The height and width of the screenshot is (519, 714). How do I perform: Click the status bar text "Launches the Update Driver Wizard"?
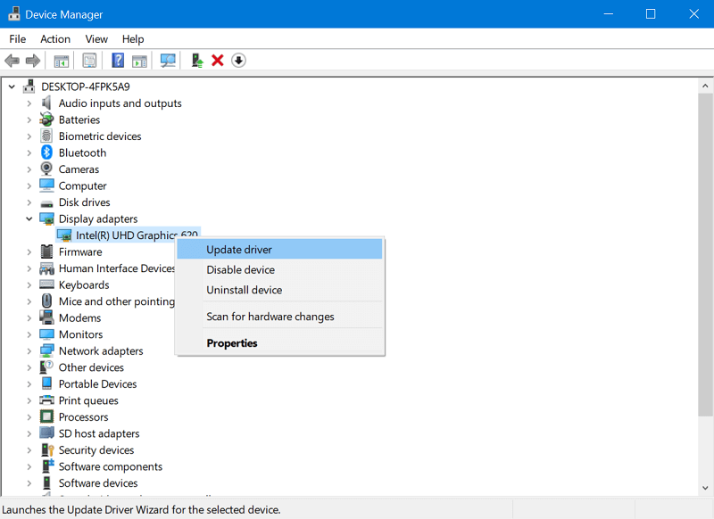click(141, 510)
